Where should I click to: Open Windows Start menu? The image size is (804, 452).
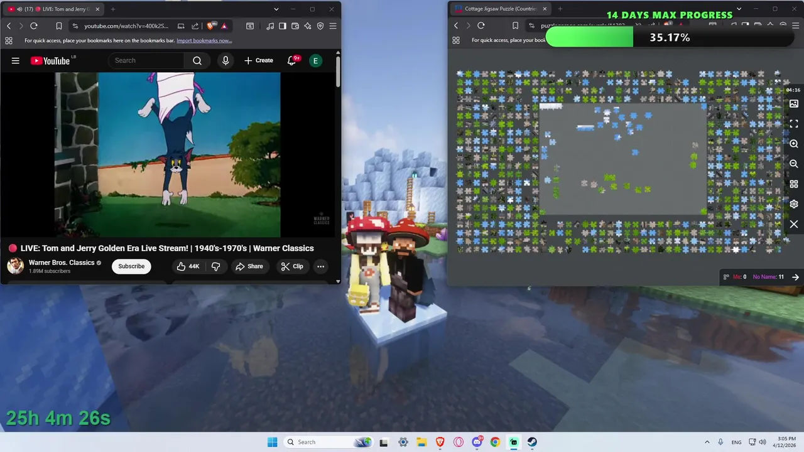click(272, 442)
